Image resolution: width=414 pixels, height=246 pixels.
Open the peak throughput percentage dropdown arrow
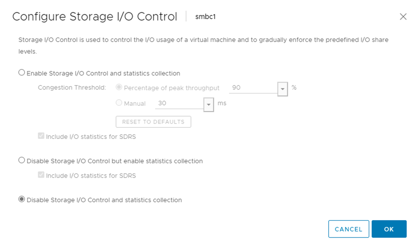(283, 89)
